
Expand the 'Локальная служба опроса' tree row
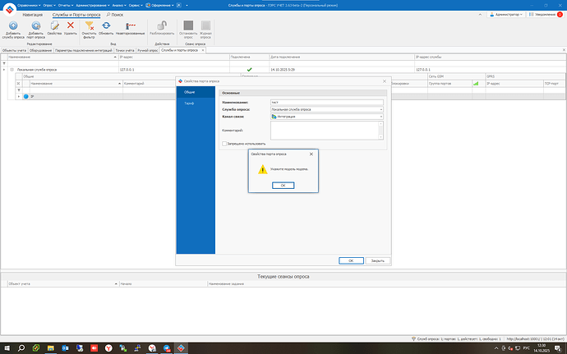(x=12, y=71)
